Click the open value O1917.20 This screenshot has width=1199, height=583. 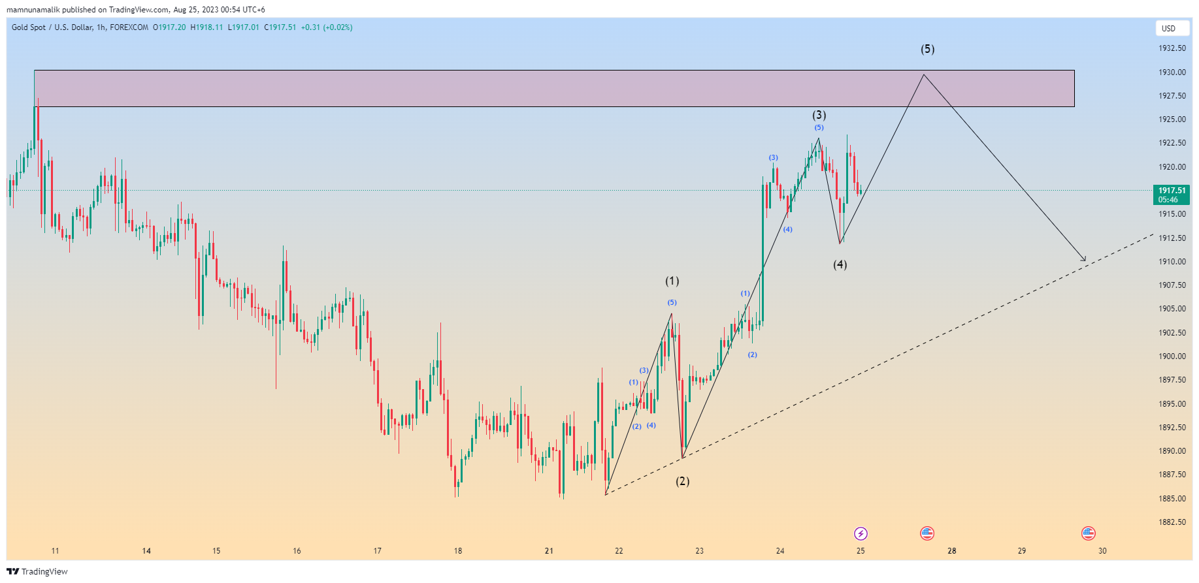(x=169, y=27)
